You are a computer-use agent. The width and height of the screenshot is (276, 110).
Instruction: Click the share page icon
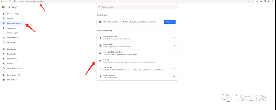(249, 1)
